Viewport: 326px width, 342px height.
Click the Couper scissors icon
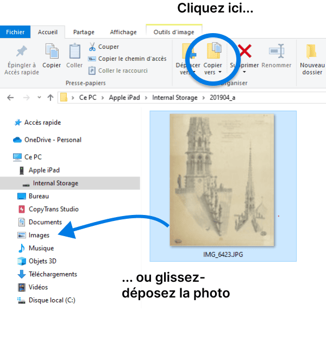click(x=92, y=47)
